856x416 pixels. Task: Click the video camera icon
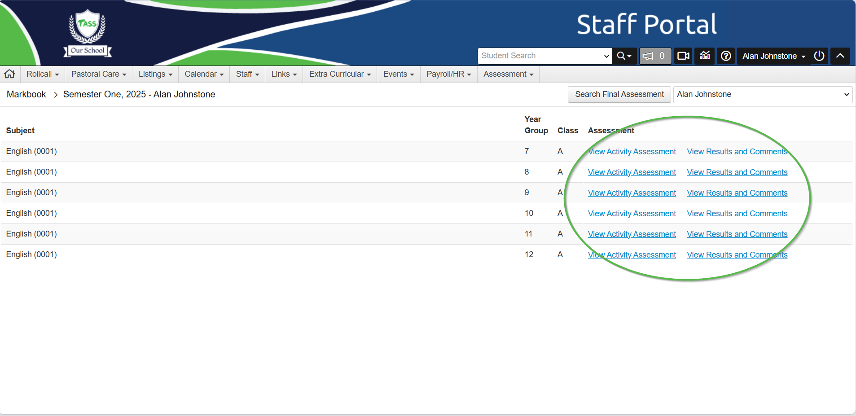[683, 56]
